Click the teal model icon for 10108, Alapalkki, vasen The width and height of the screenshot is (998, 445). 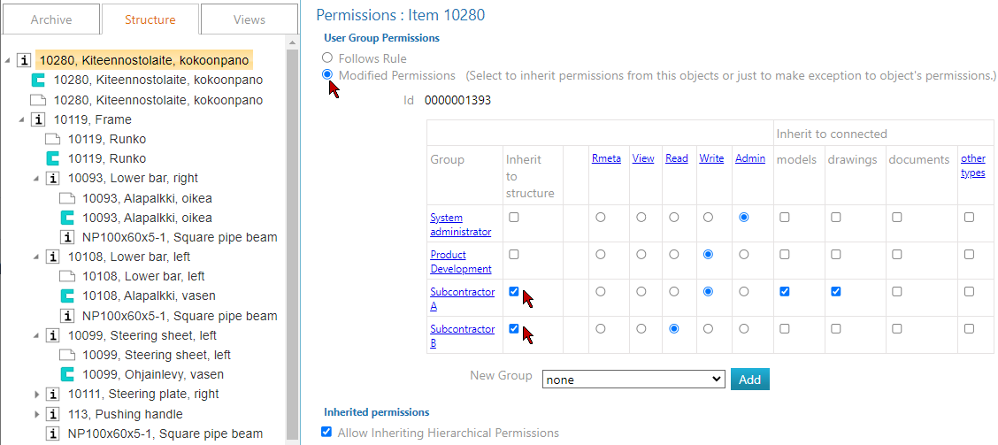coord(67,295)
